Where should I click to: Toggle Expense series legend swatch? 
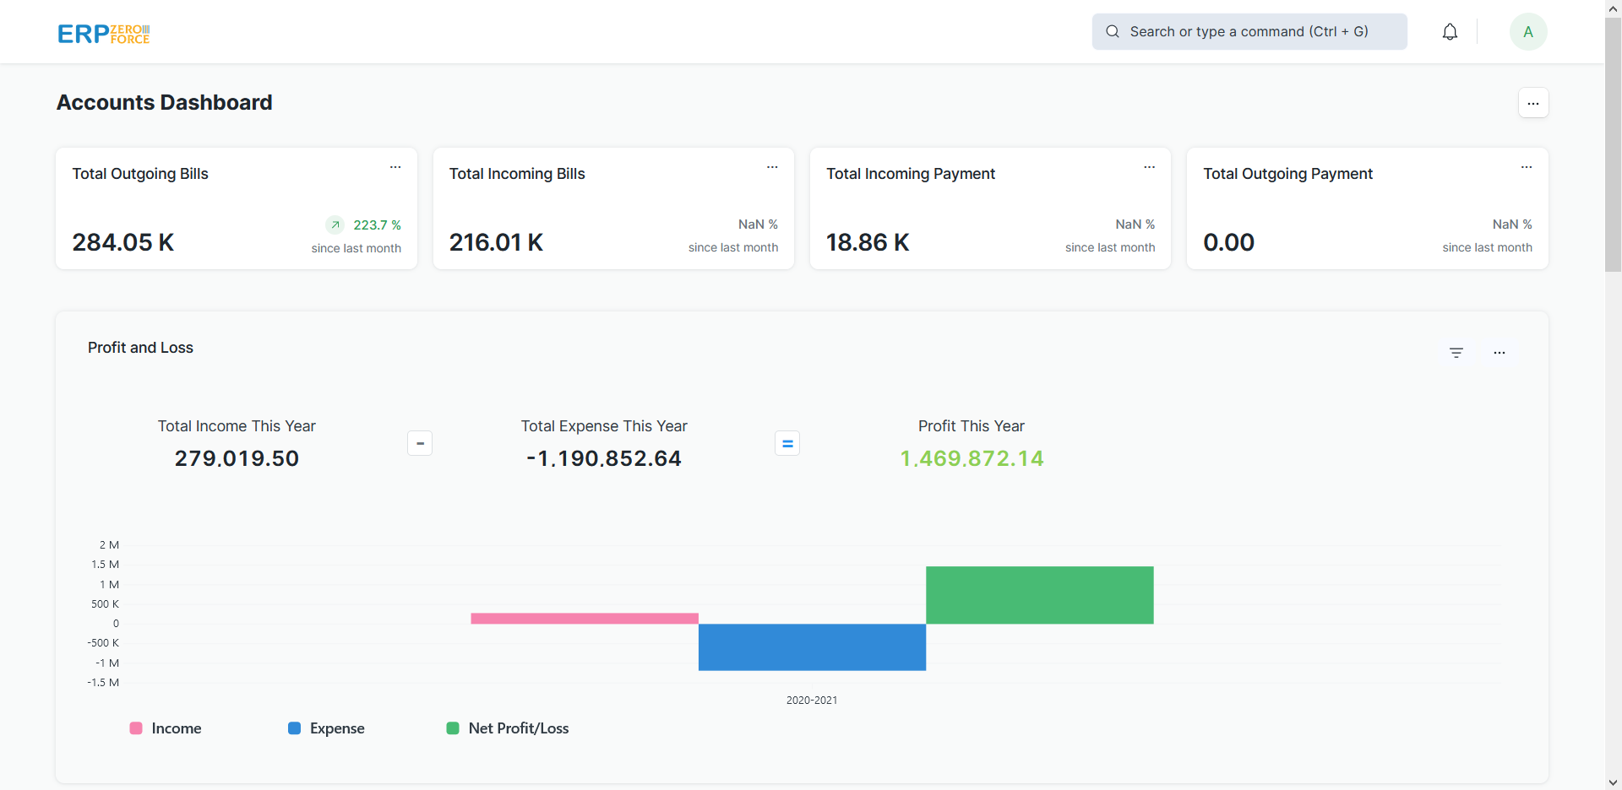[294, 728]
